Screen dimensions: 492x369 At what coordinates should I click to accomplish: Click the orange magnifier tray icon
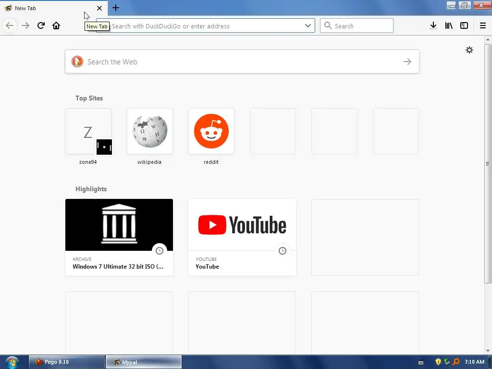pos(456,362)
